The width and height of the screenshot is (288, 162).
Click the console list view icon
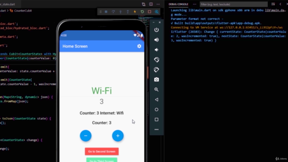tap(273, 4)
